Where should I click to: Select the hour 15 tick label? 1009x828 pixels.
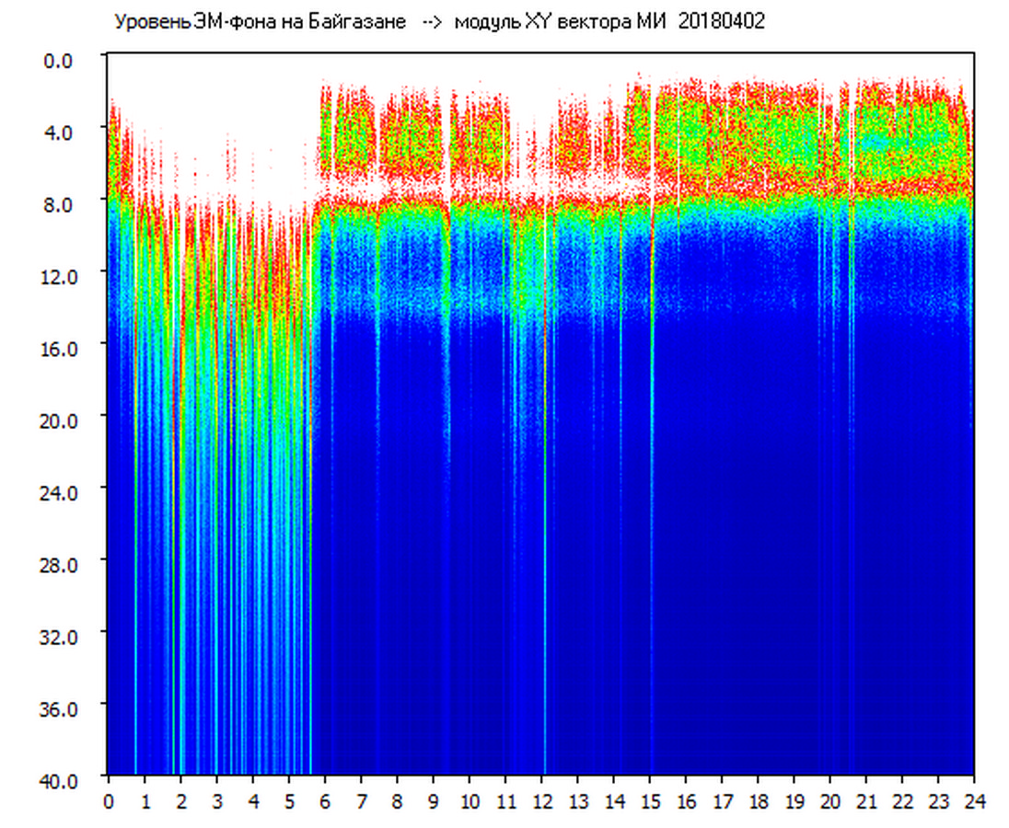[x=650, y=801]
